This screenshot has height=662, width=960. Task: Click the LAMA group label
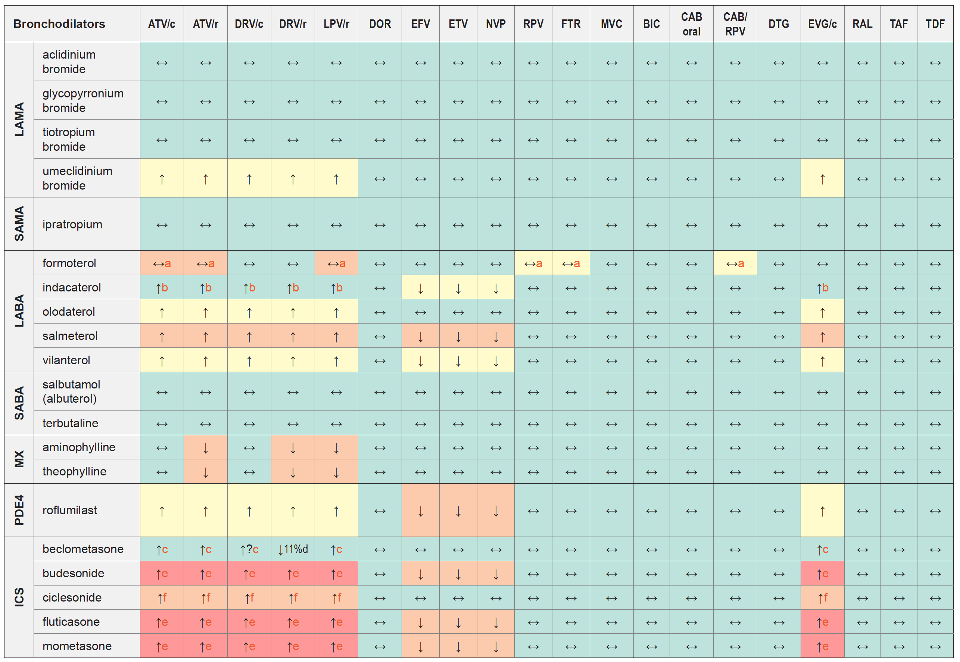coord(19,119)
